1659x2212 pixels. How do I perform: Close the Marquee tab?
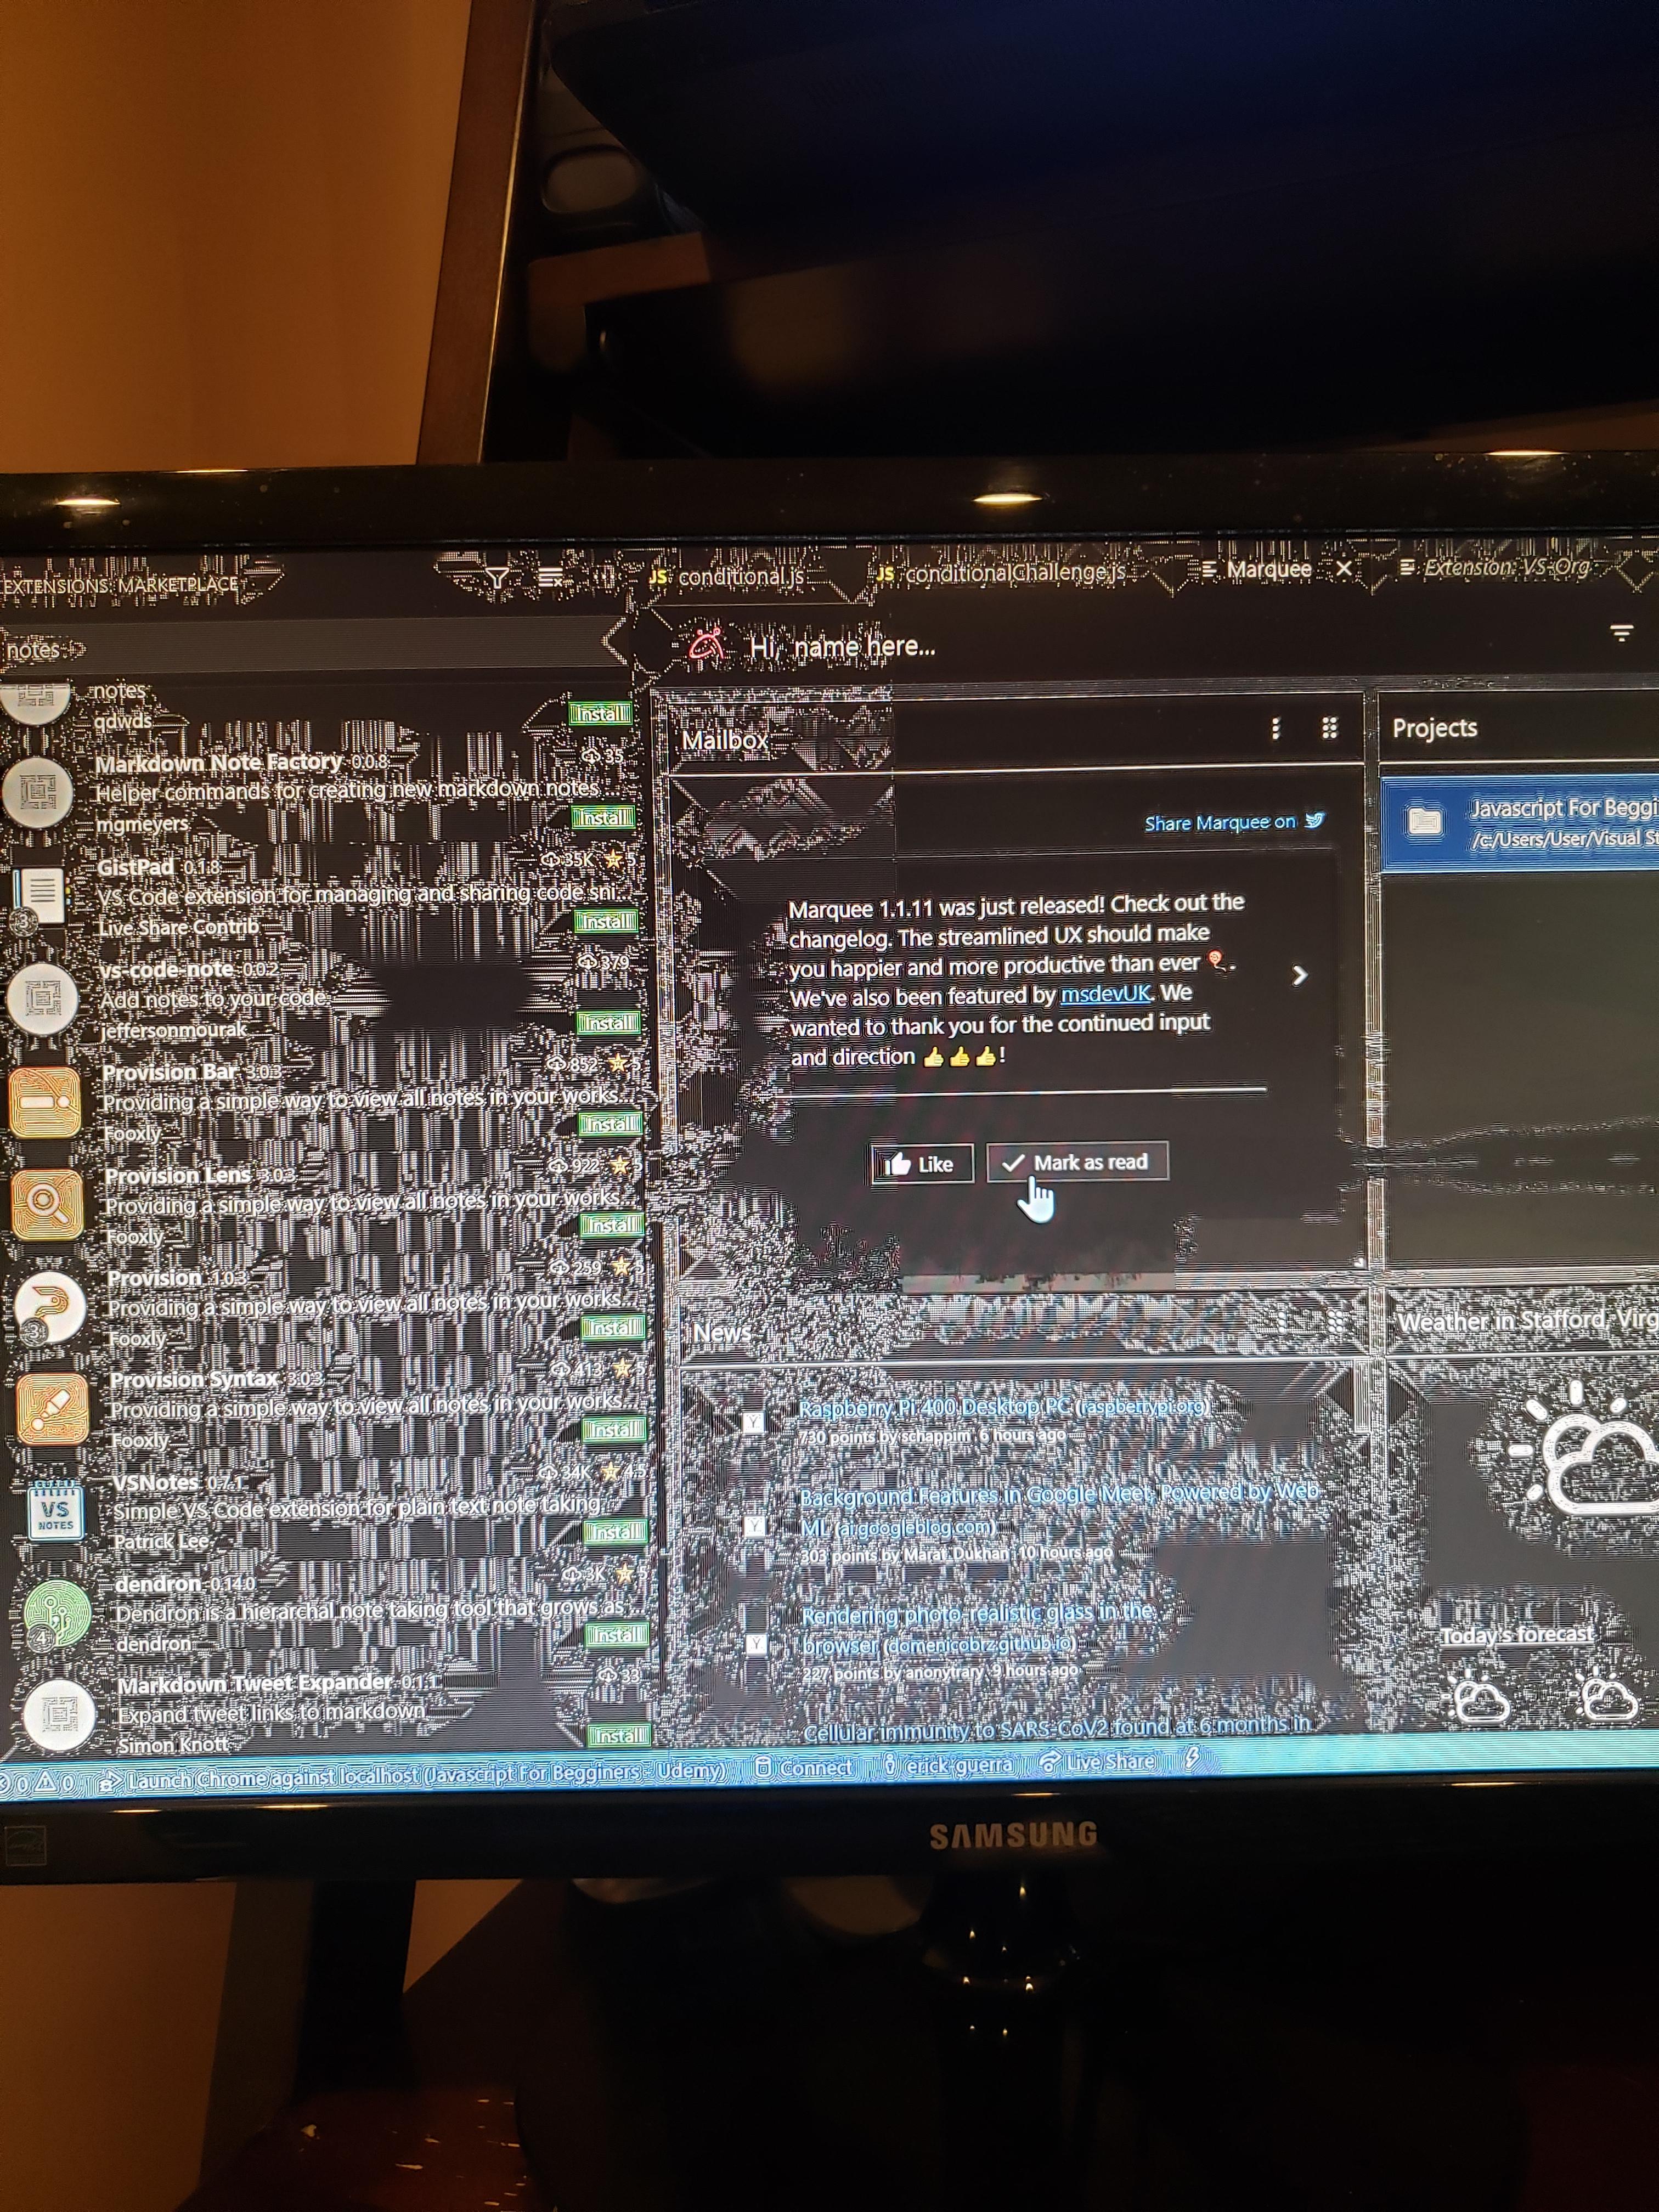(1344, 568)
